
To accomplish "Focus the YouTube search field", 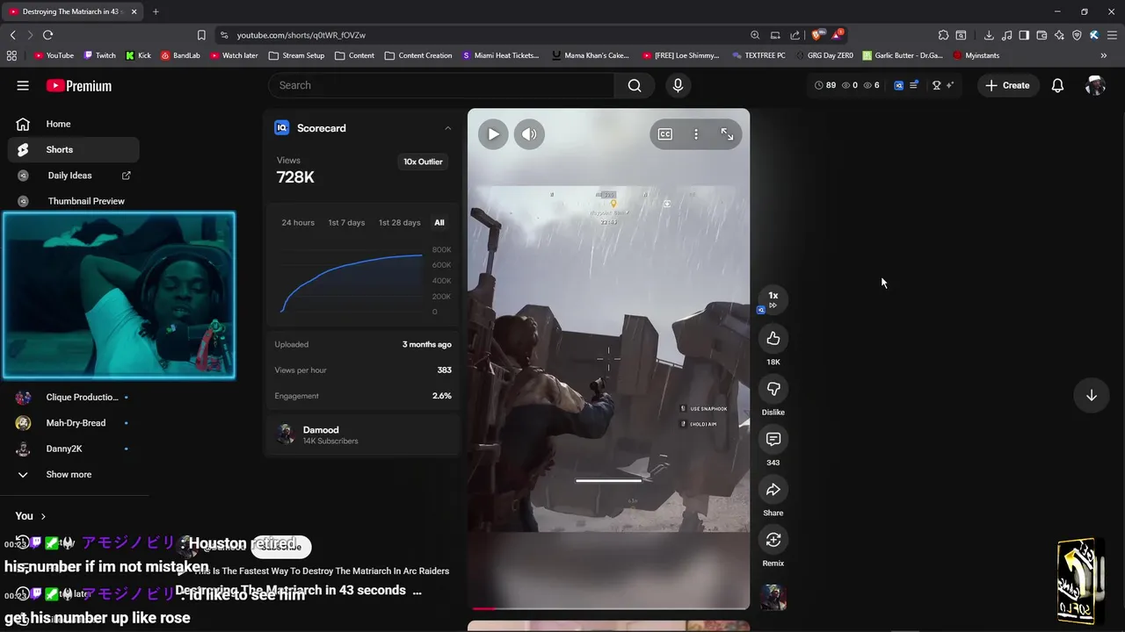I will 442,85.
